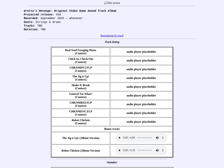This screenshot has width=224, height=168.
Task: Click the 0:00 / 4:19 time display
Action: coord(129,150)
